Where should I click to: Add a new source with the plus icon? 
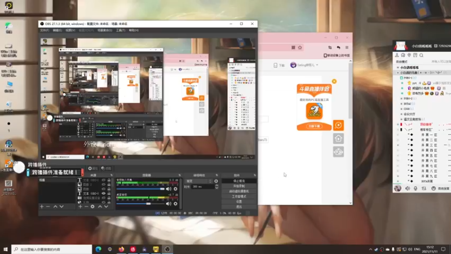tap(80, 207)
